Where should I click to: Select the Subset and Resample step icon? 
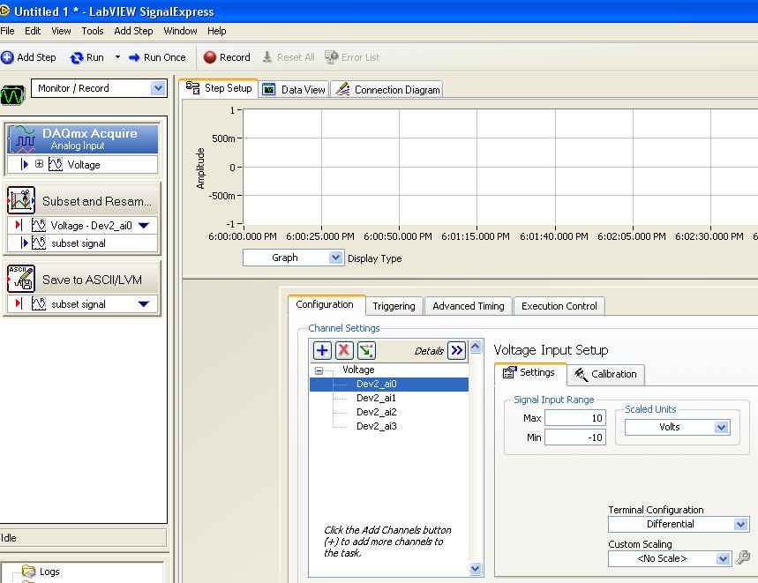pyautogui.click(x=21, y=200)
